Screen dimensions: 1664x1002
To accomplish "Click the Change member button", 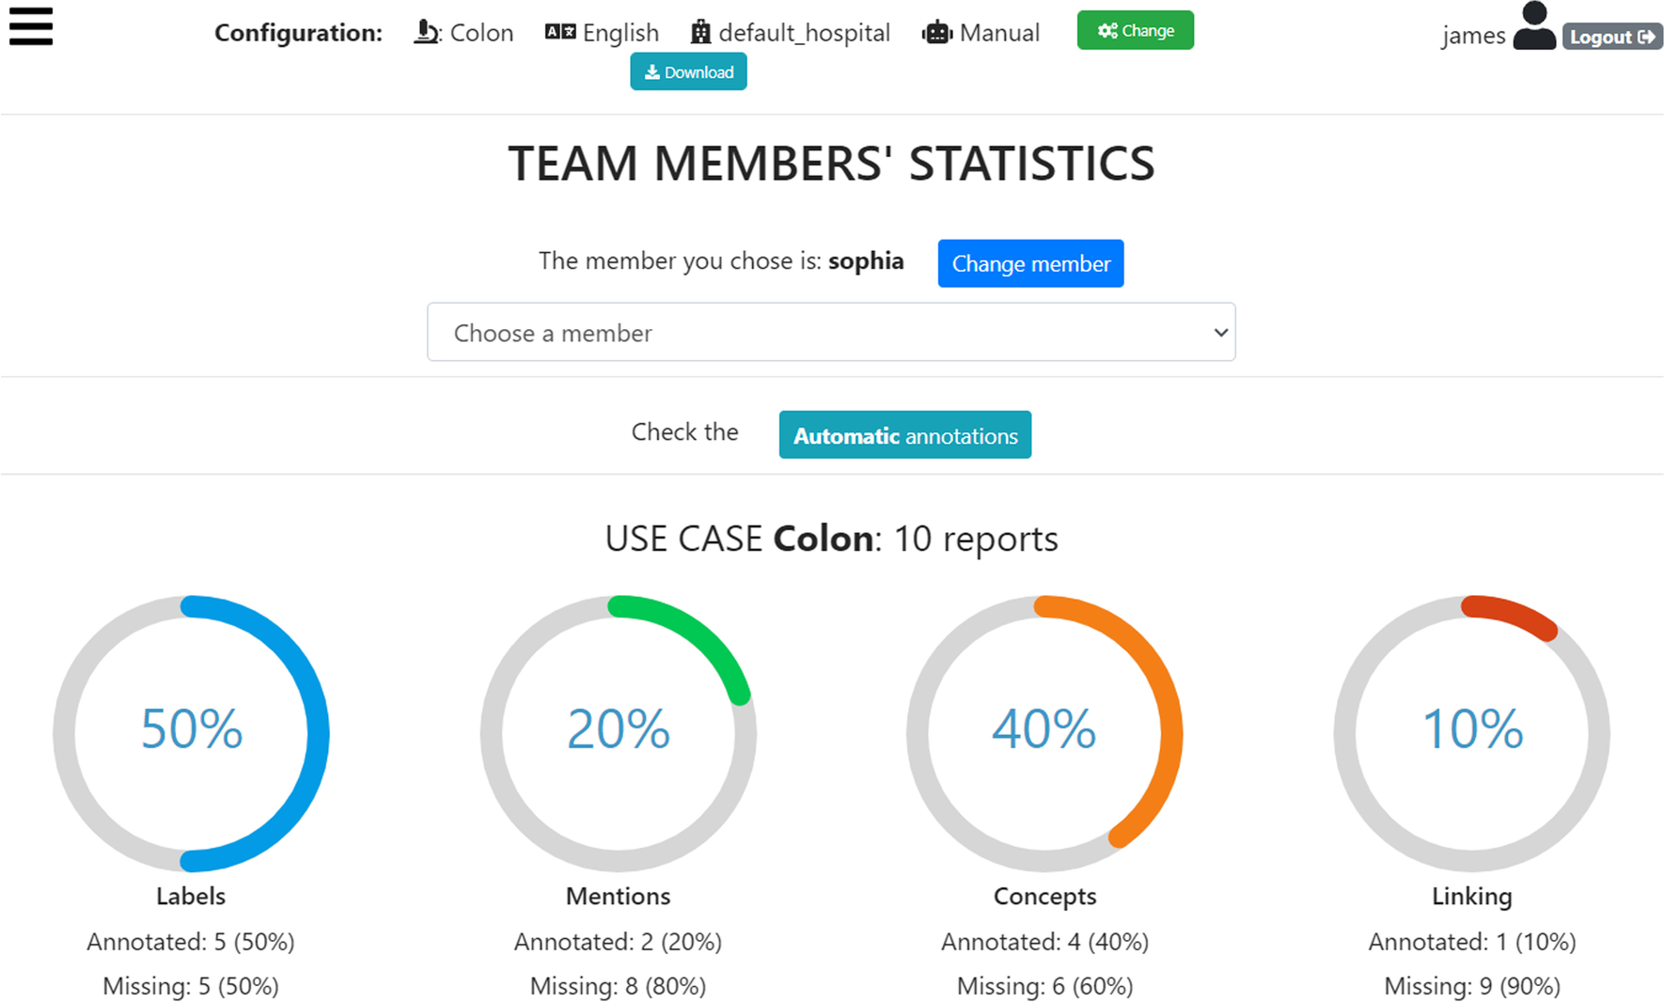I will point(1030,263).
